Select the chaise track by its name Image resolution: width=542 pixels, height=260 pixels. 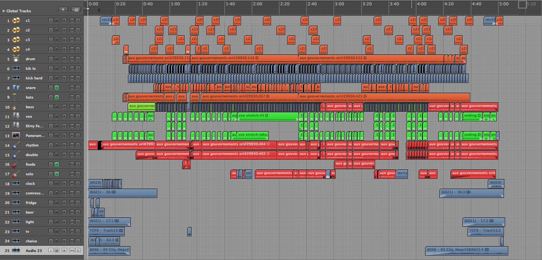pyautogui.click(x=32, y=241)
